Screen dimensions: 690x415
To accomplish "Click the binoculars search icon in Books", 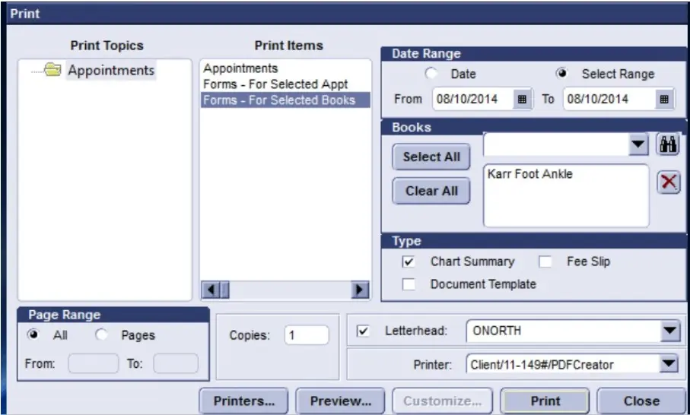I will (668, 145).
